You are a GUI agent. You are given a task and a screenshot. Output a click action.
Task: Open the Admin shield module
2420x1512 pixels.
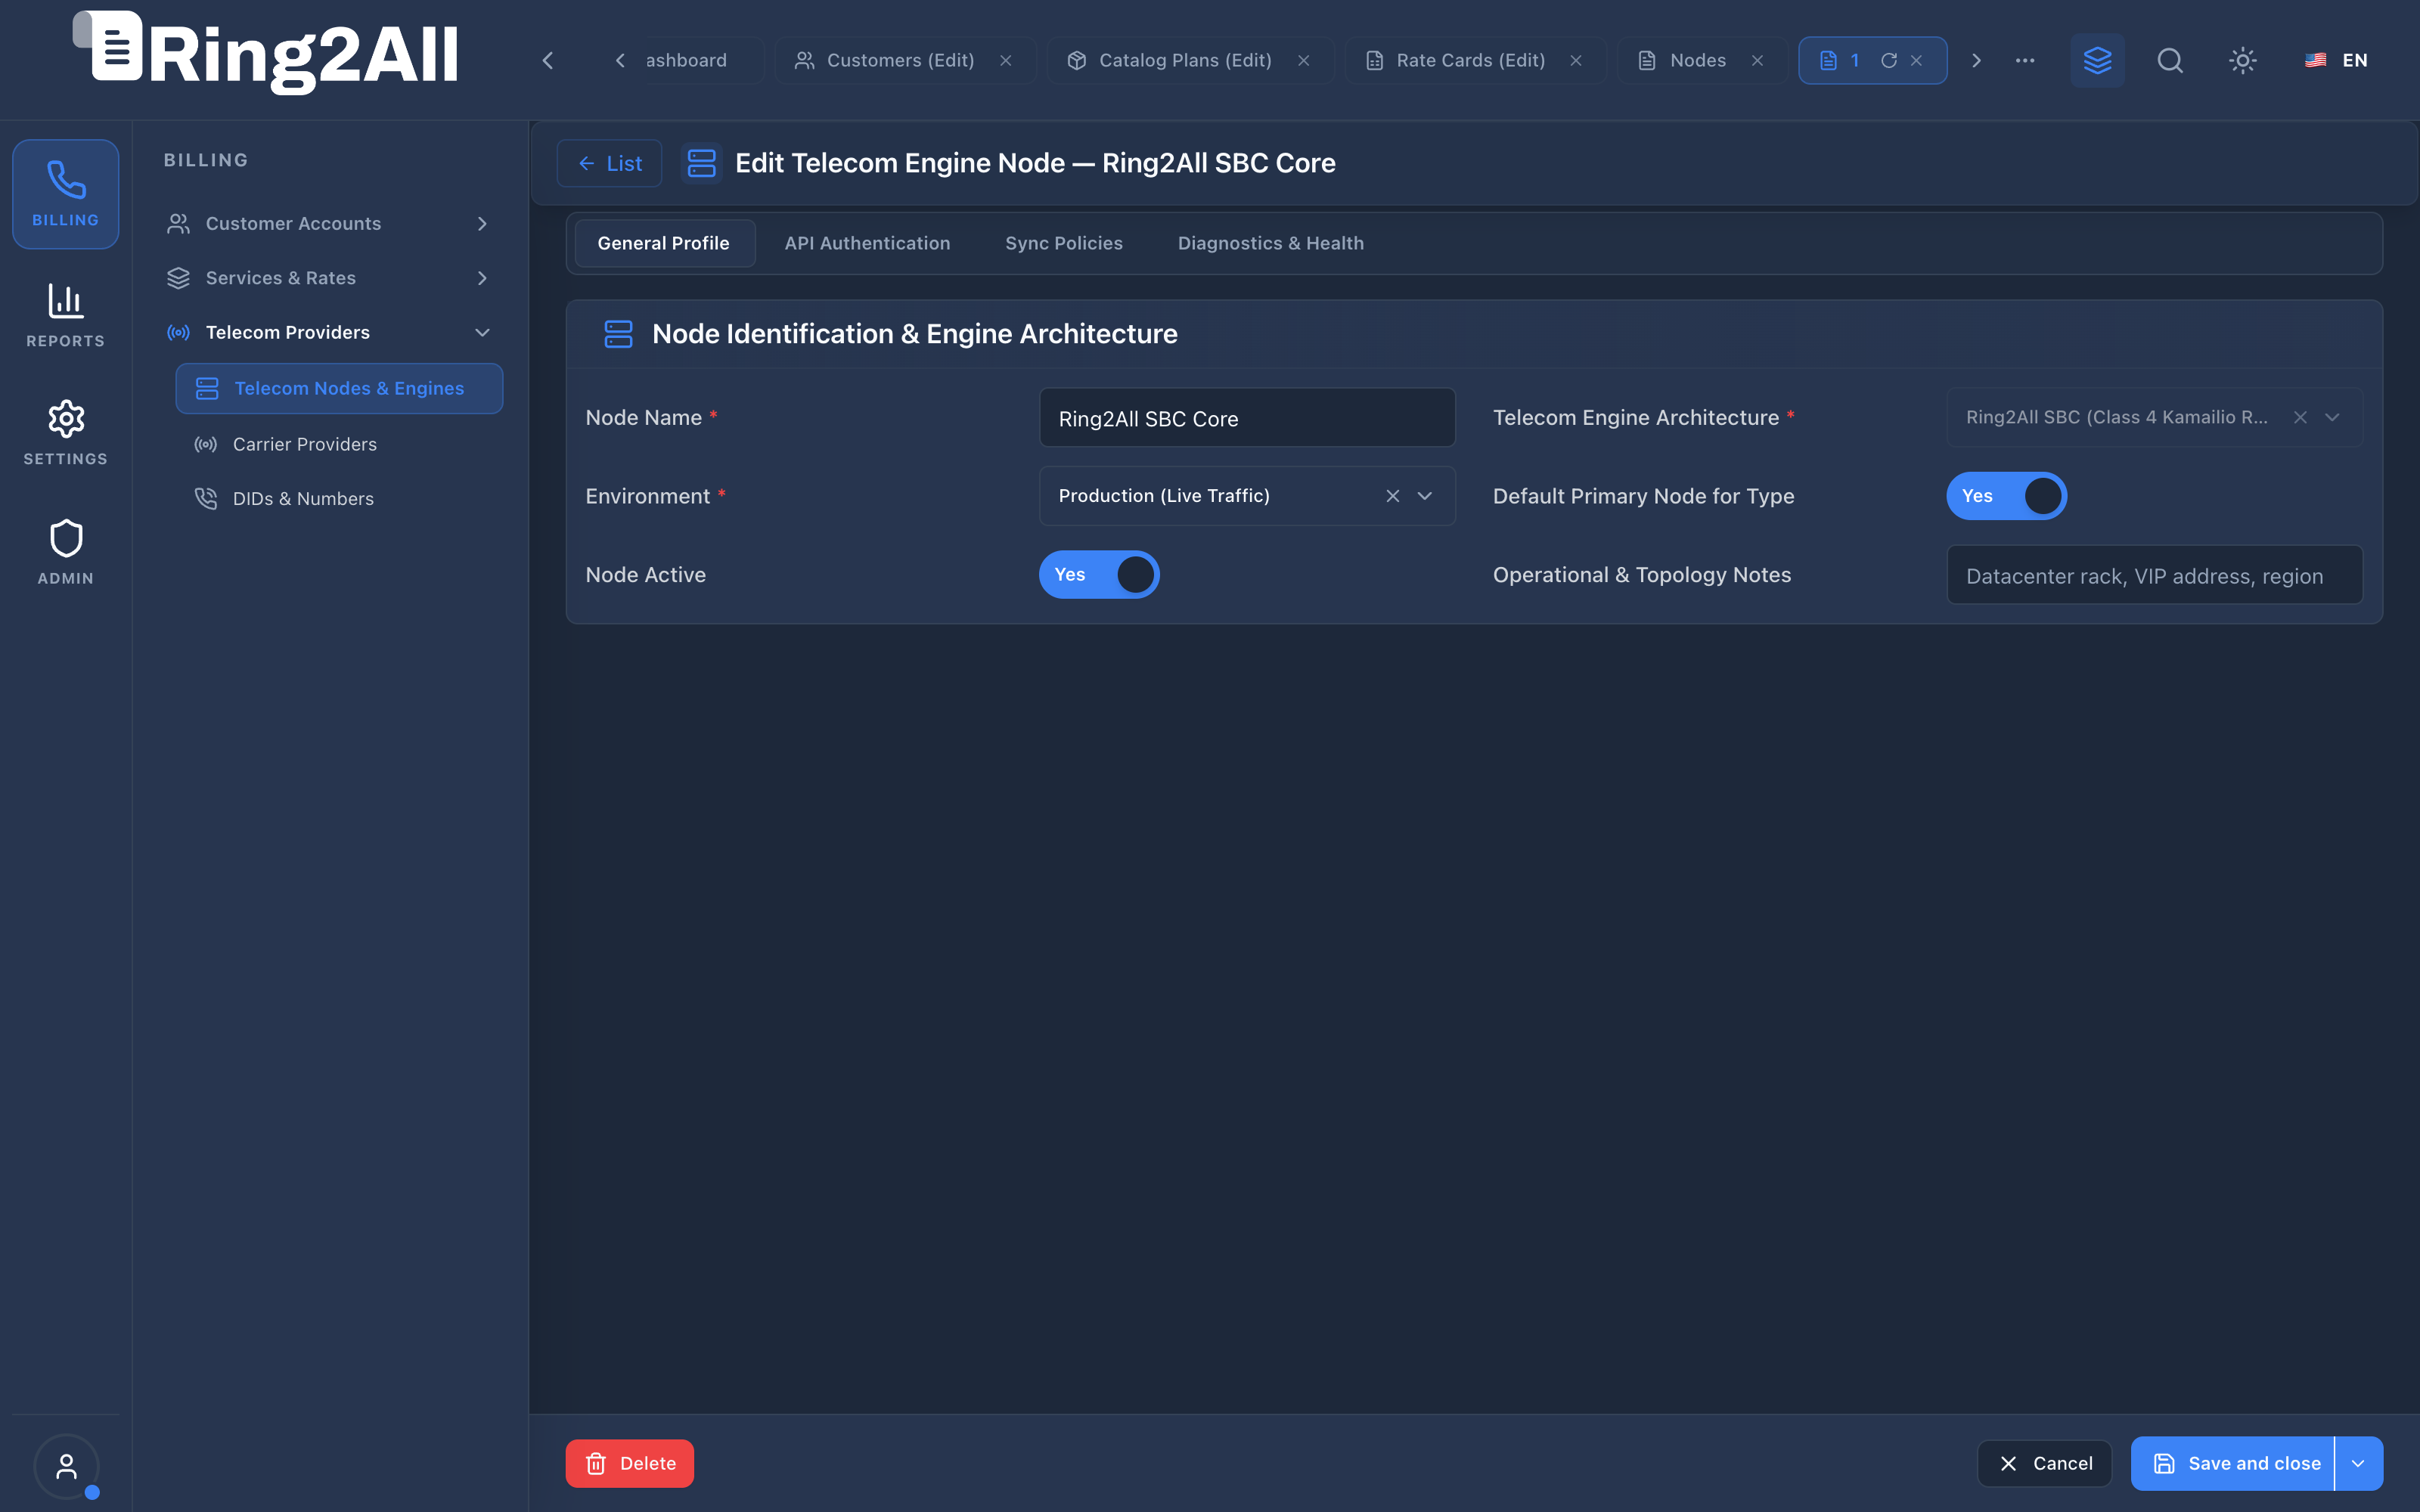(65, 552)
